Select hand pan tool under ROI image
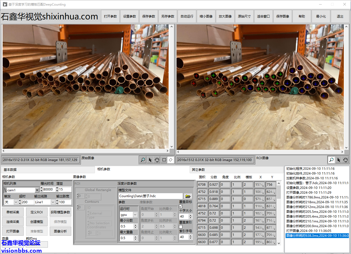 (x=345, y=160)
